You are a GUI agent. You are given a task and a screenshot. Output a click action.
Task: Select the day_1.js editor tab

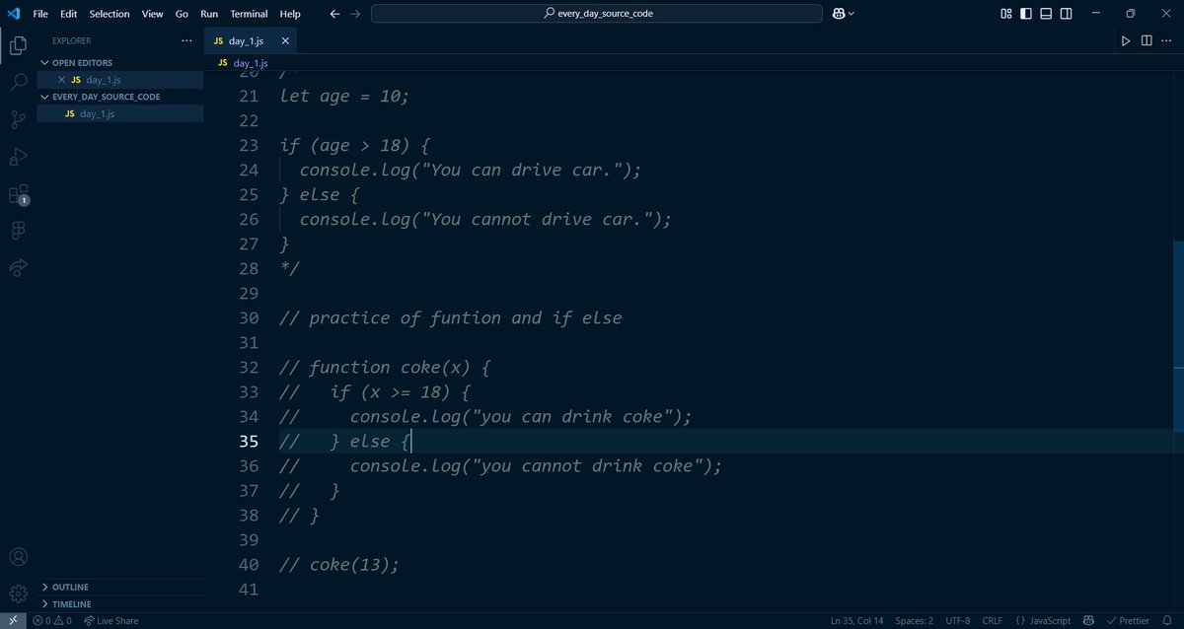[249, 41]
